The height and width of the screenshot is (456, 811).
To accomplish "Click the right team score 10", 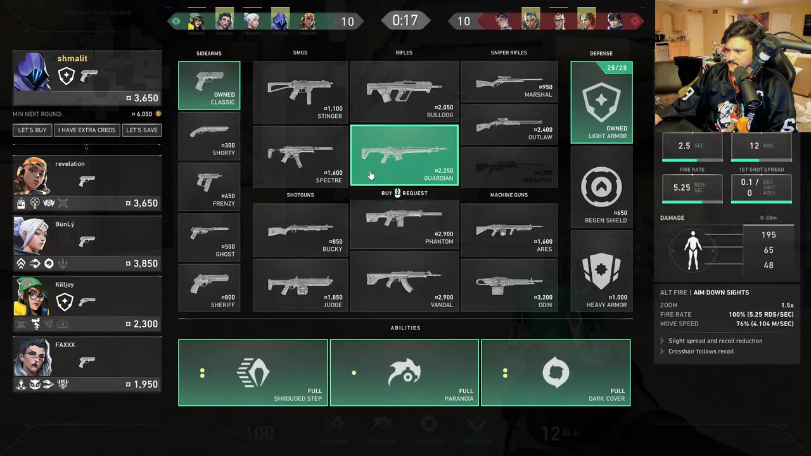I will 464,22.
